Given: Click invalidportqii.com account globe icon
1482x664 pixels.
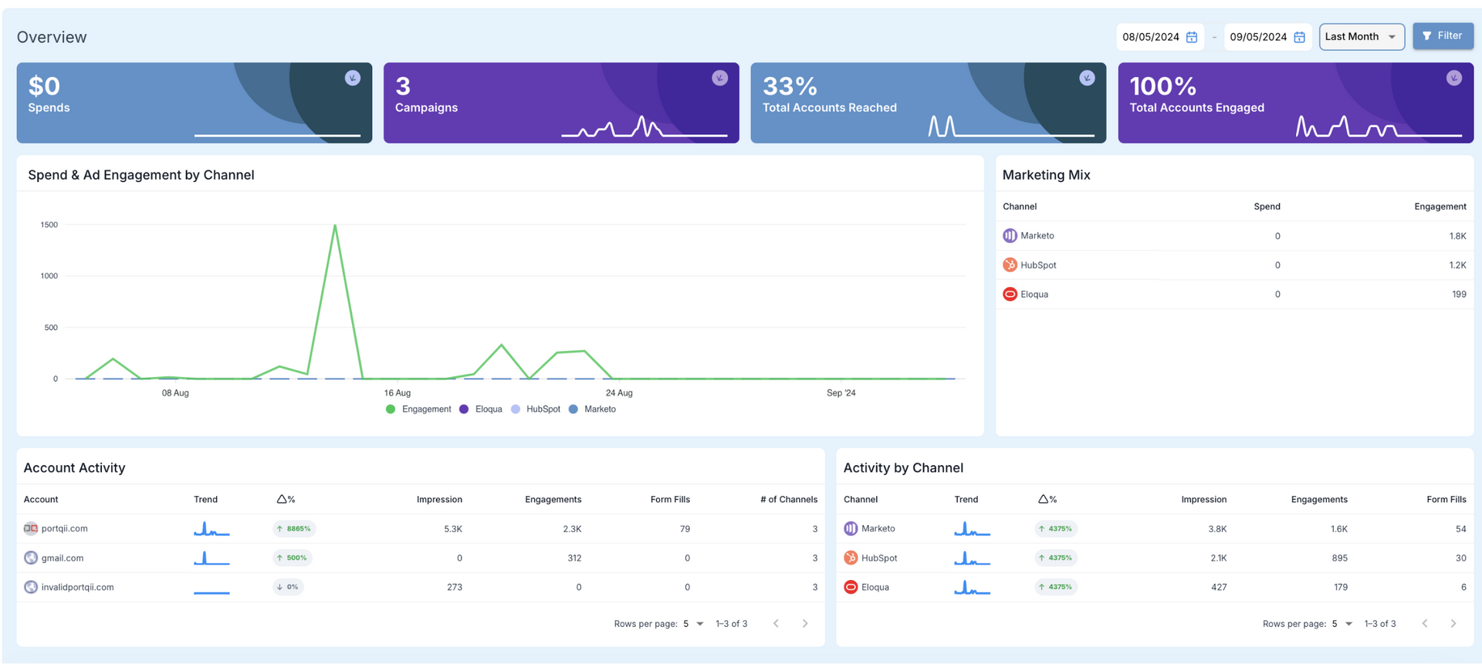Looking at the screenshot, I should coord(31,588).
